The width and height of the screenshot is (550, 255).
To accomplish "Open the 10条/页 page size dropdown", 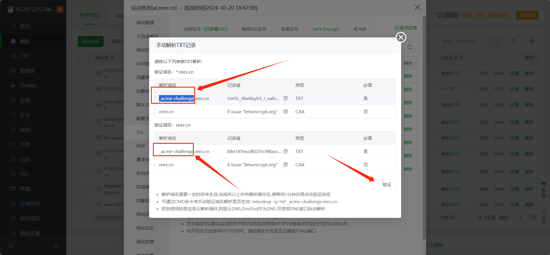I will click(453, 218).
